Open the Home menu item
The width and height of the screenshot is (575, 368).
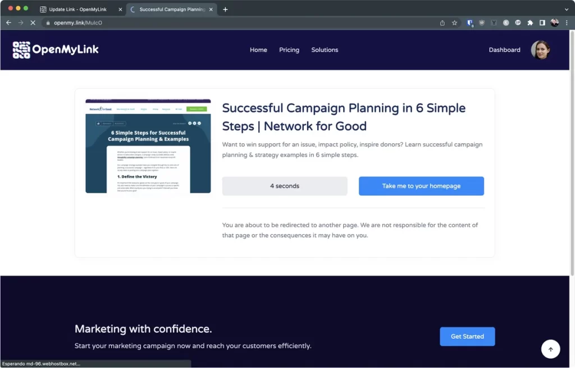(x=258, y=50)
